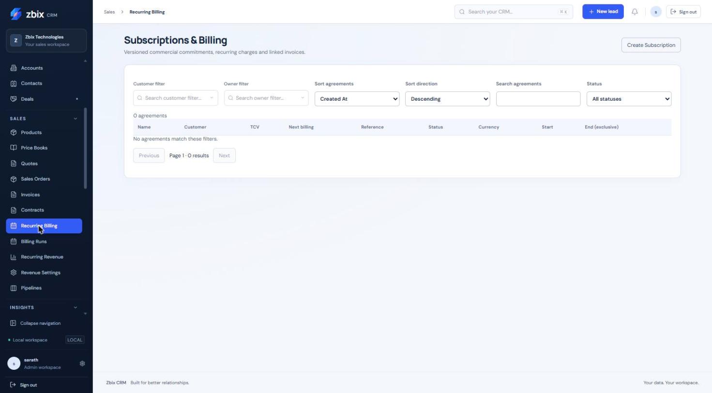Click Next page button
Image resolution: width=712 pixels, height=393 pixels.
(x=224, y=155)
